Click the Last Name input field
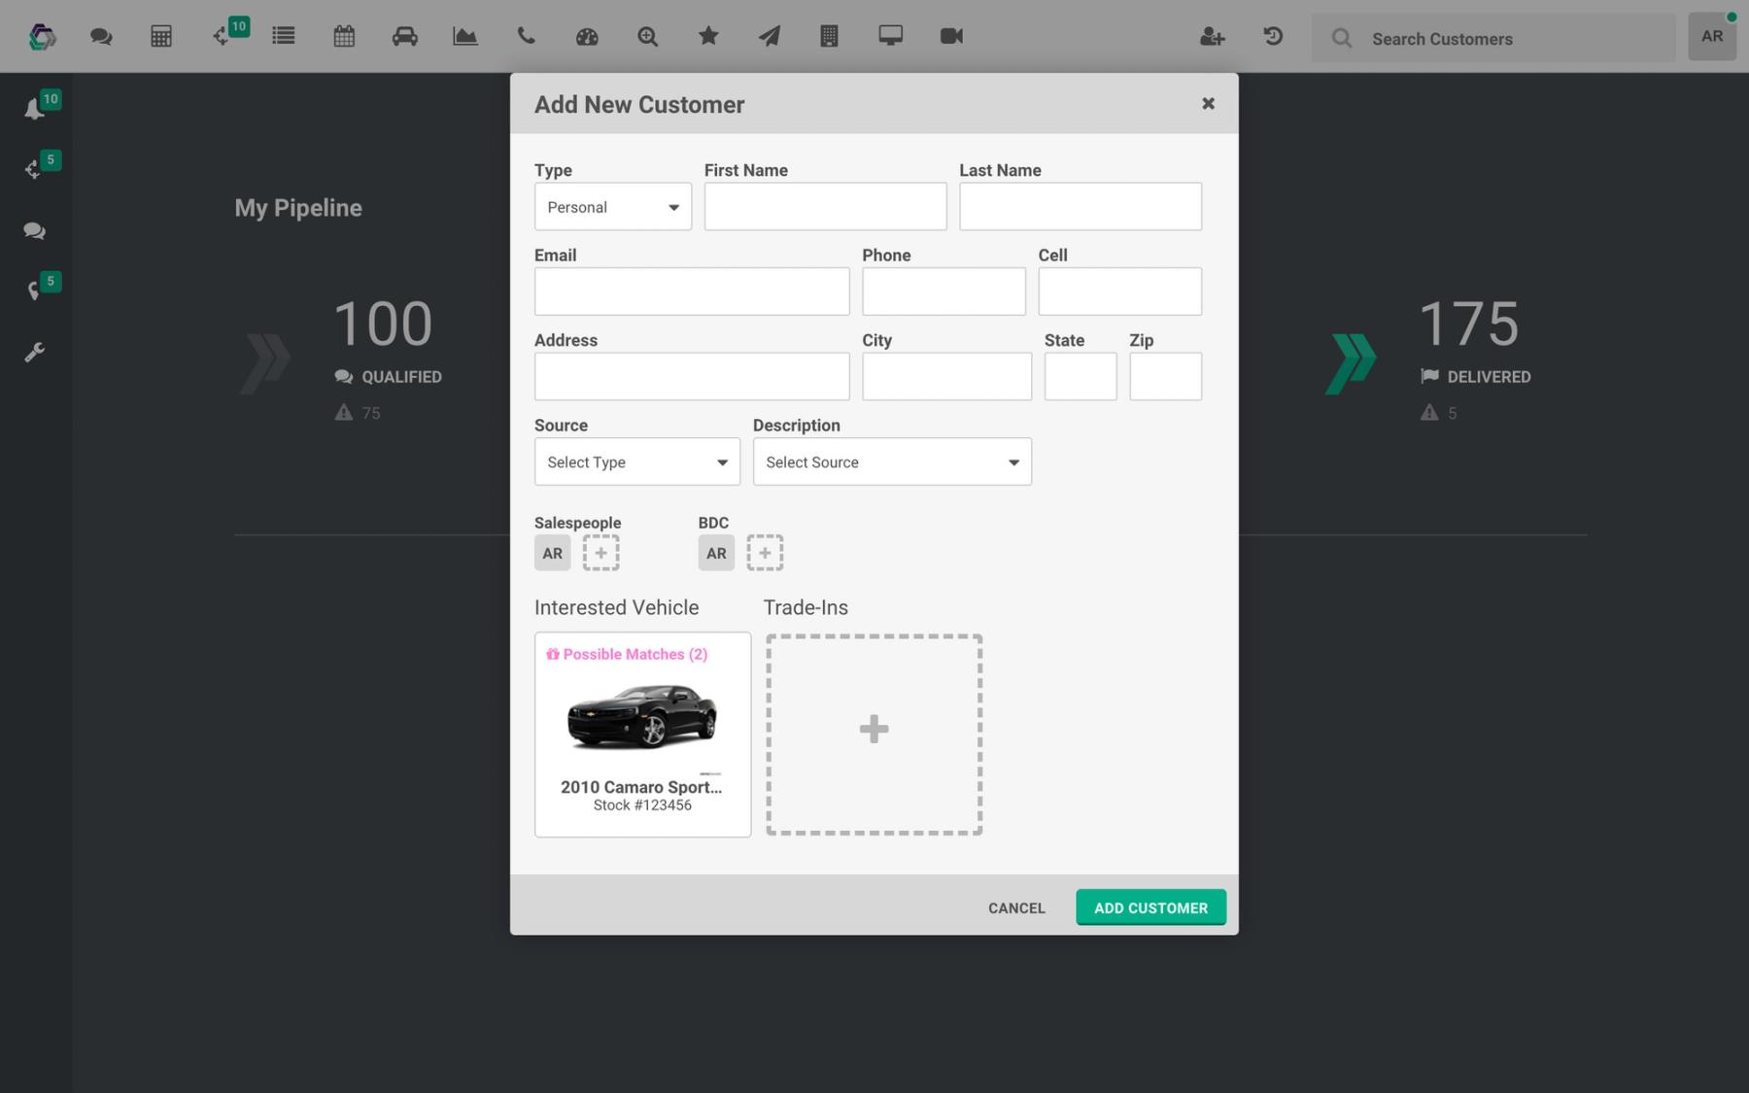The height and width of the screenshot is (1093, 1749). pos(1080,206)
